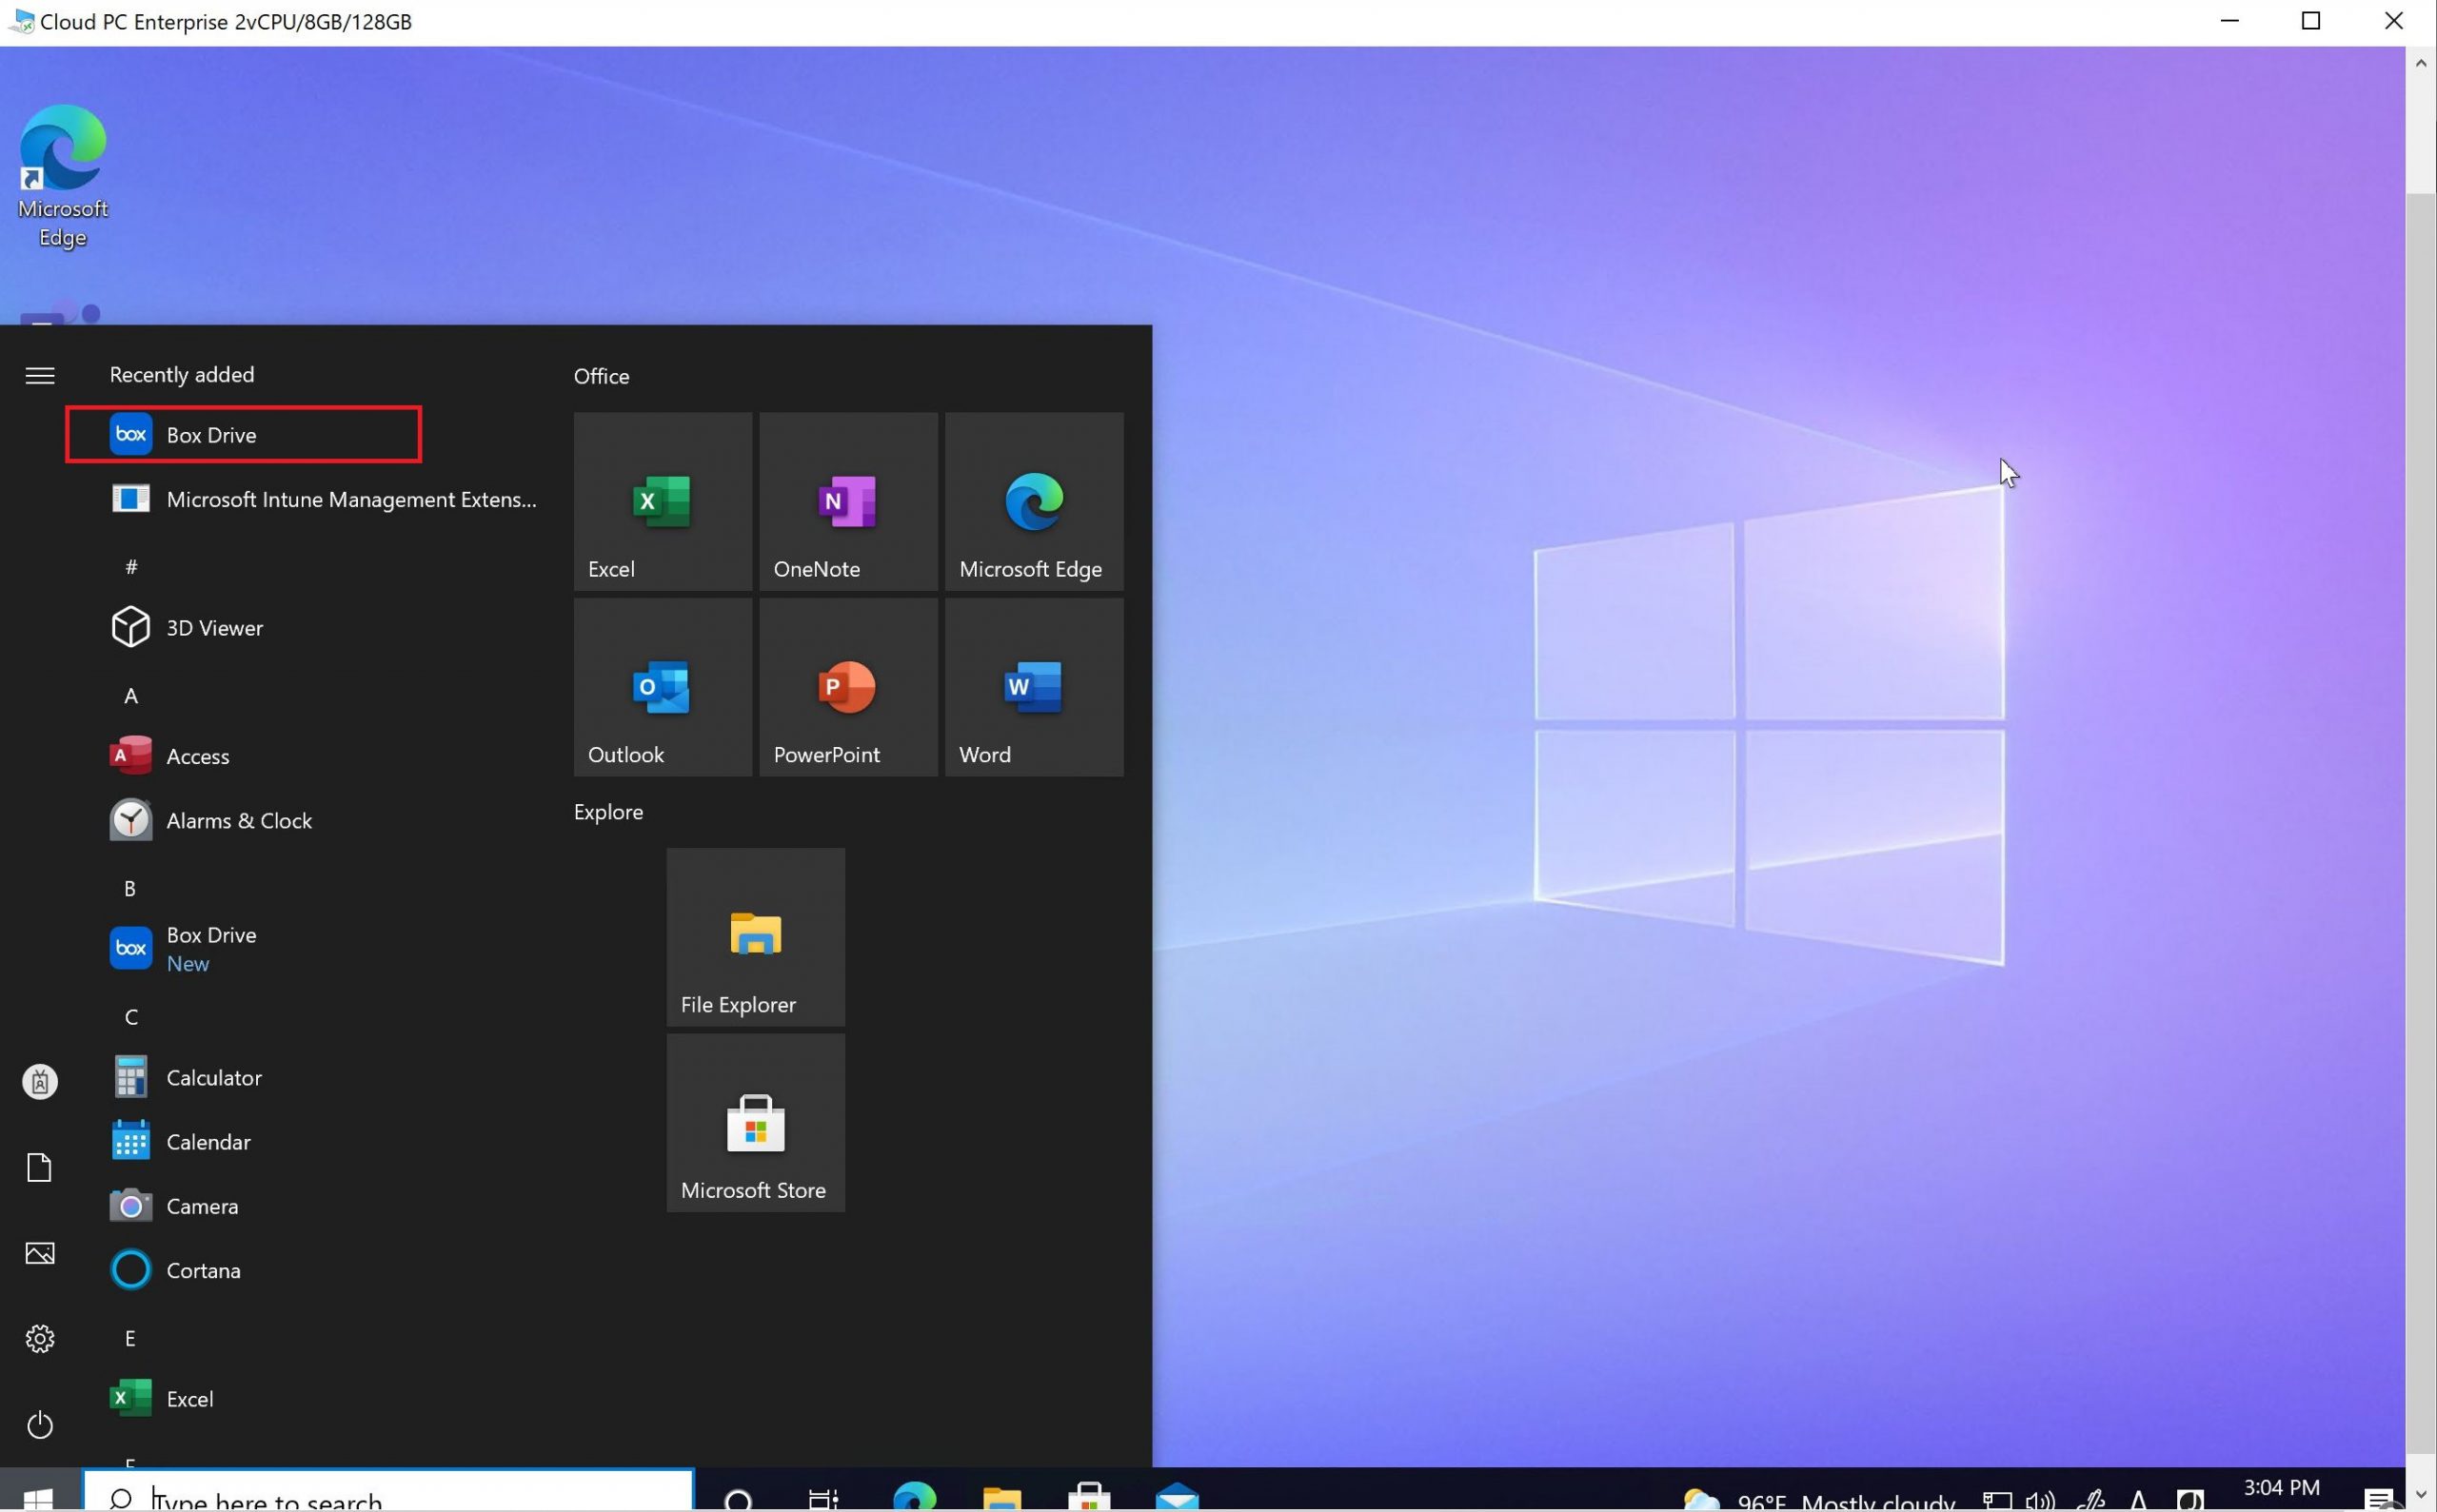2437x1512 pixels.
Task: Click the letter C group header
Action: point(131,1017)
